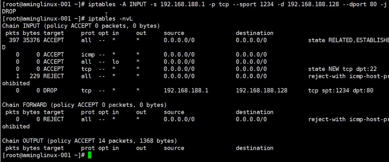Click "-j" at end of the first line
The width and height of the screenshot is (389, 162).
383,4
